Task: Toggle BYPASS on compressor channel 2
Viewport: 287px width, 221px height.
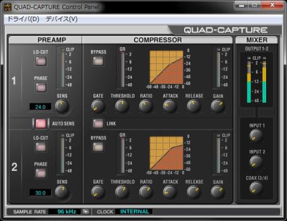Action: tap(98, 148)
